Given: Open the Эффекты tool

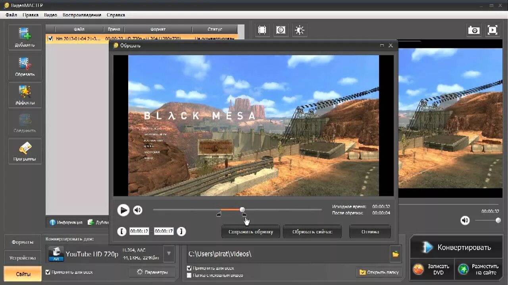Looking at the screenshot, I should 25,95.
